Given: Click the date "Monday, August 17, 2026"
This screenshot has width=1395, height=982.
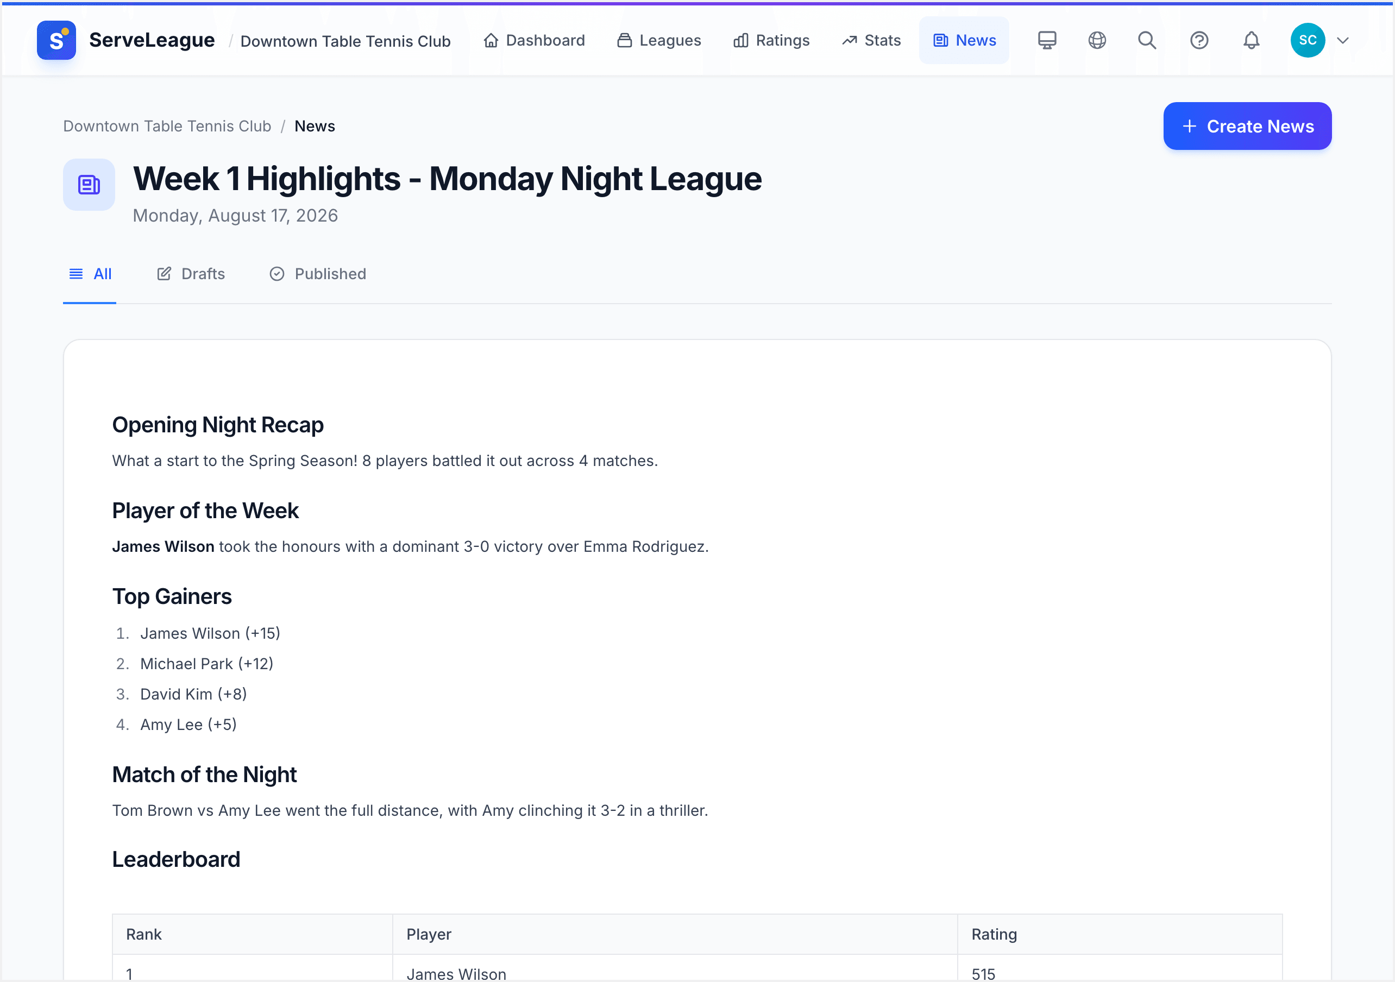Looking at the screenshot, I should tap(235, 216).
